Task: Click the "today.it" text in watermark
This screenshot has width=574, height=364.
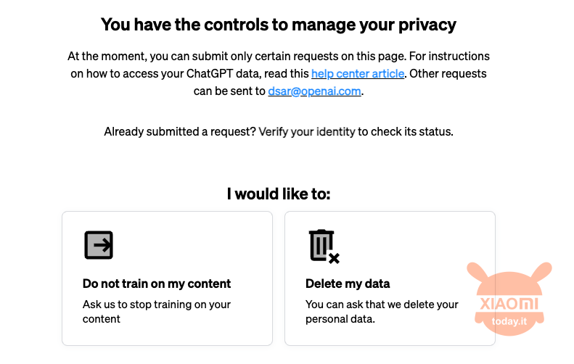Action: click(x=509, y=321)
